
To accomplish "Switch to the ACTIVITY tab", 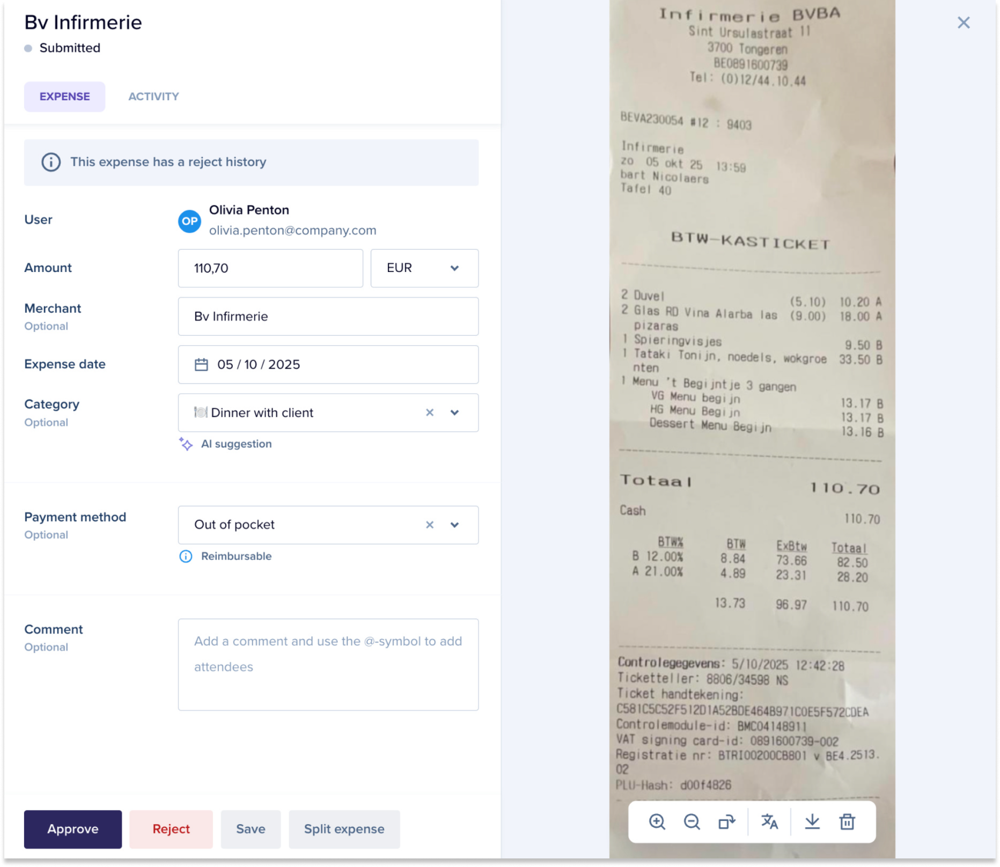I will point(153,97).
